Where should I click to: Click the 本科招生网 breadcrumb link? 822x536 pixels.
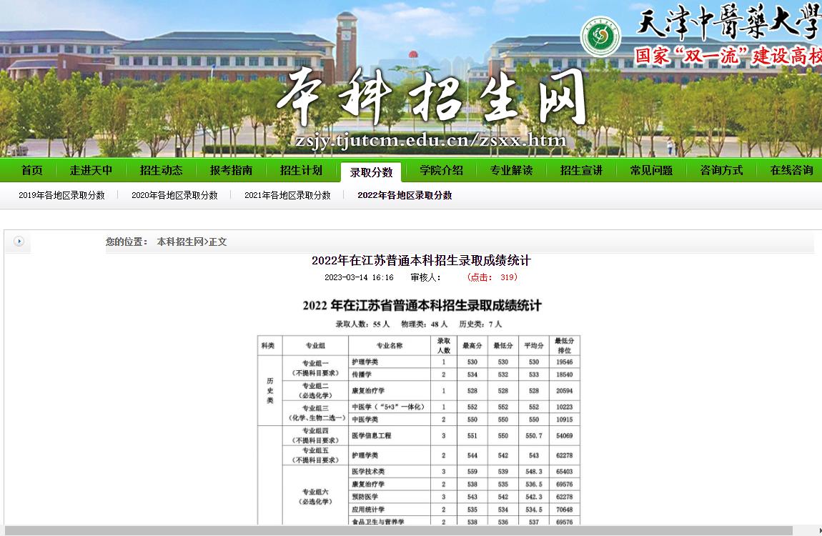click(180, 242)
